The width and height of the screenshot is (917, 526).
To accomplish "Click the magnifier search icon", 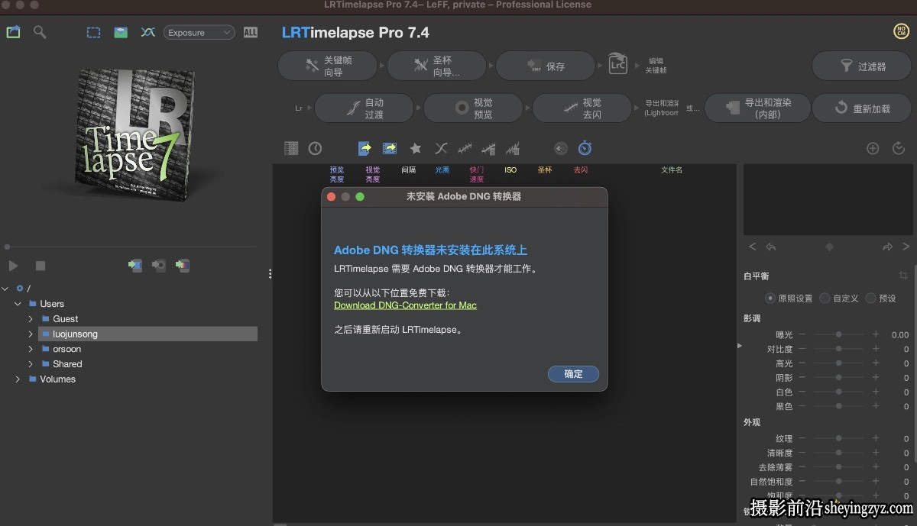I will 39,32.
